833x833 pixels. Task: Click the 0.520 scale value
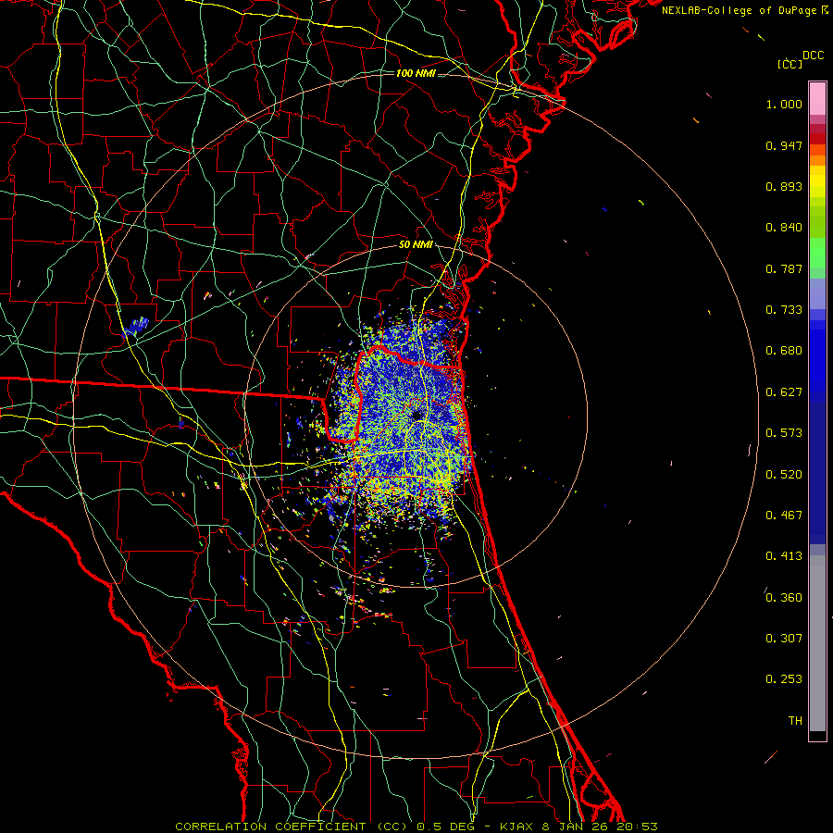(x=784, y=475)
